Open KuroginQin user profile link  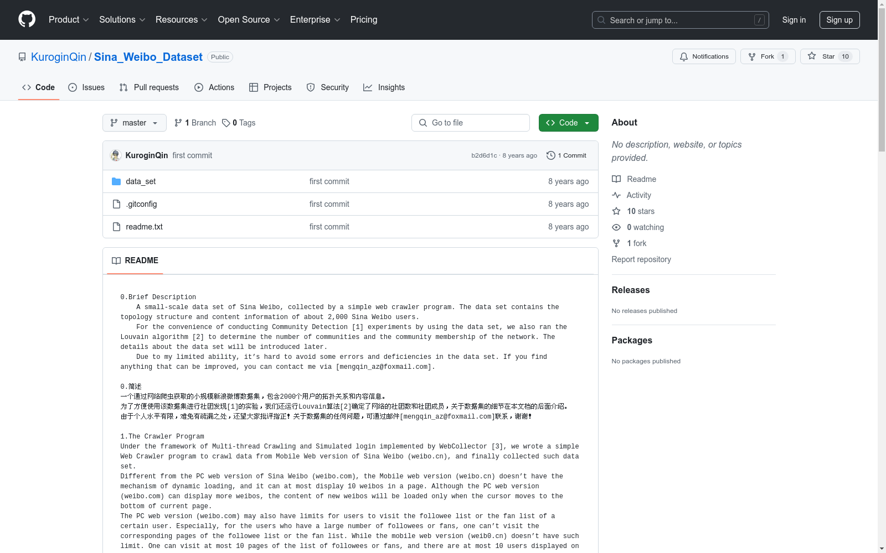(x=59, y=57)
